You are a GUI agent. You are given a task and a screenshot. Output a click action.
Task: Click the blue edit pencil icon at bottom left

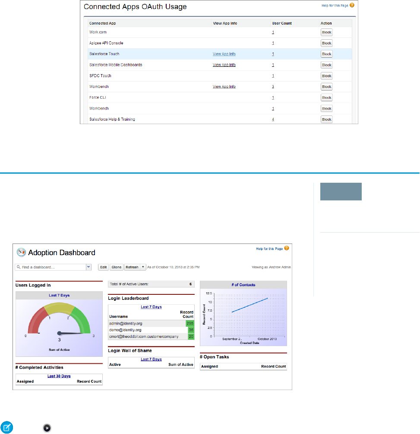click(6, 428)
